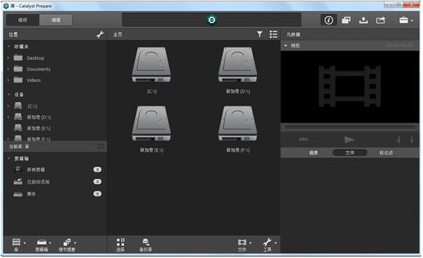Open the 工具 tools dropdown arrow
This screenshot has height=258, width=423.
click(x=276, y=243)
